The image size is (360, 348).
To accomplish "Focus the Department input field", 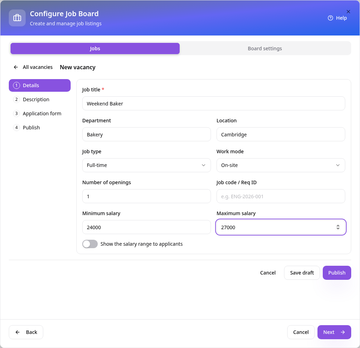I will (147, 134).
